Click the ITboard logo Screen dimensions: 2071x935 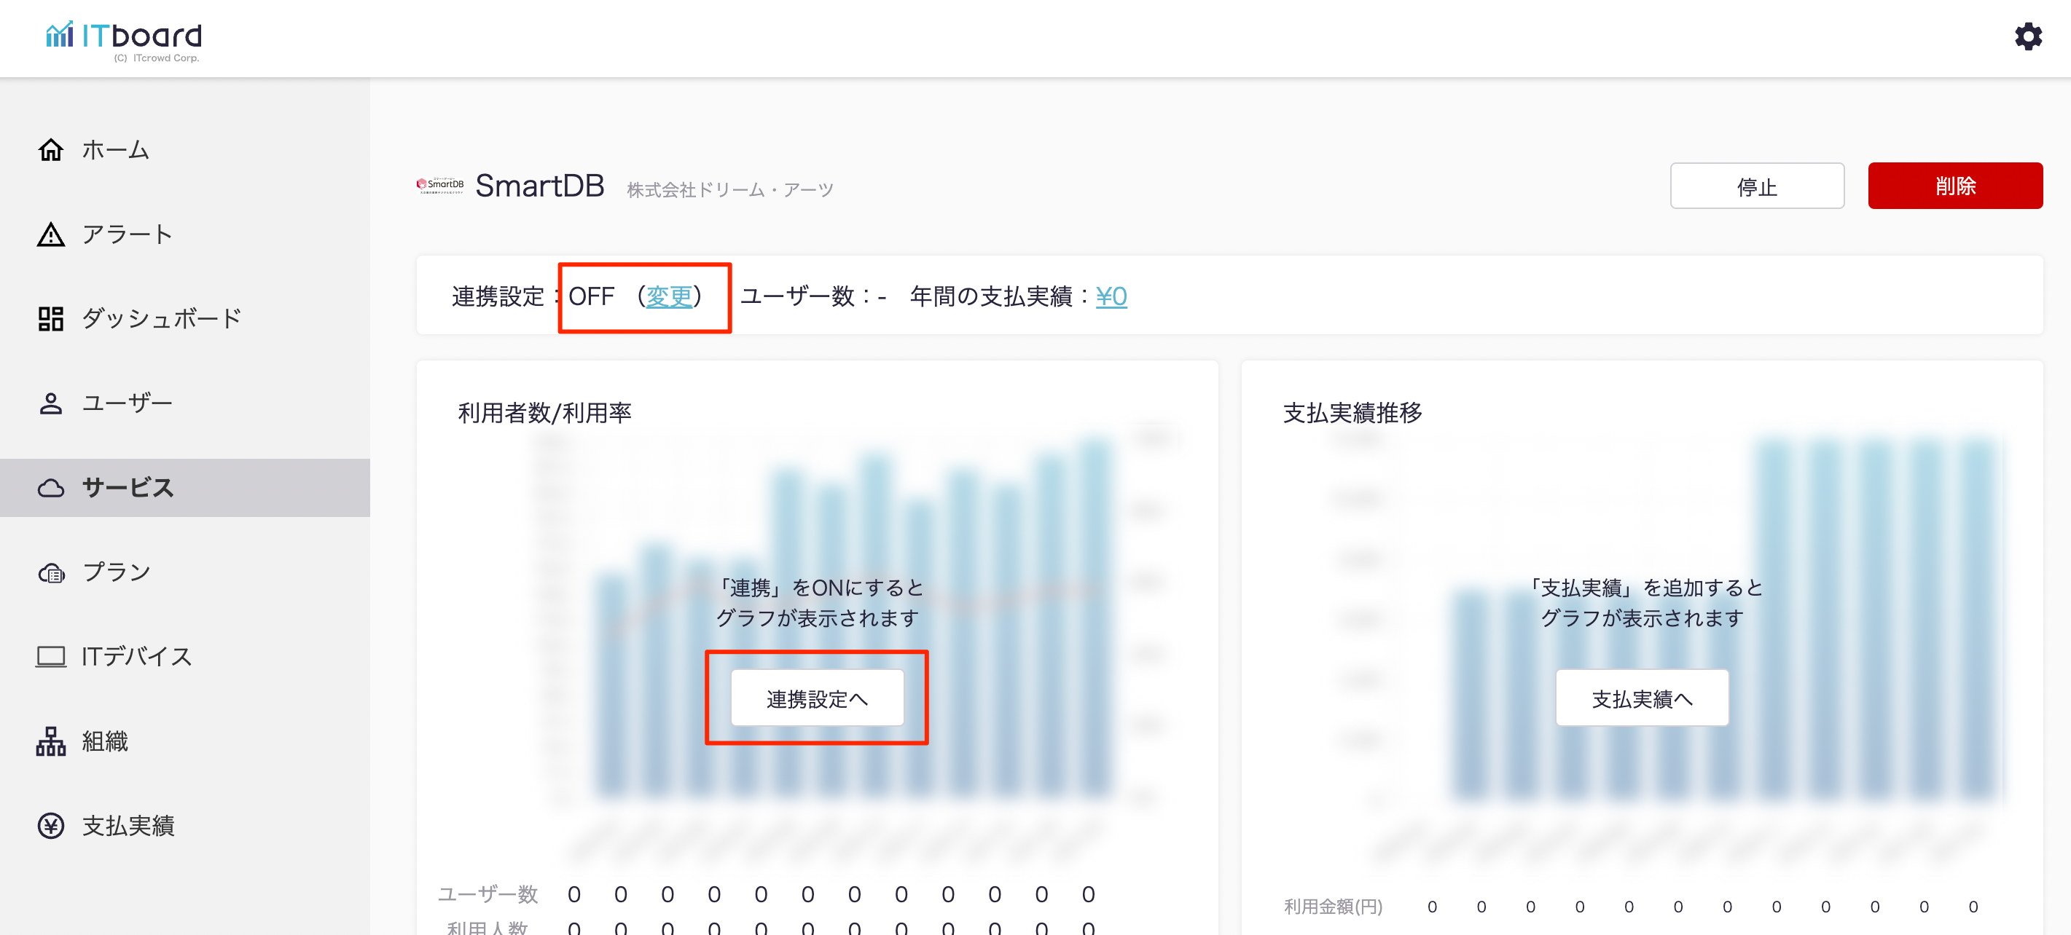click(x=125, y=38)
